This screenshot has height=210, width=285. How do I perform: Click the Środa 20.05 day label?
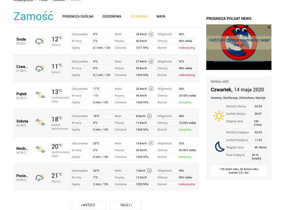pyautogui.click(x=22, y=41)
